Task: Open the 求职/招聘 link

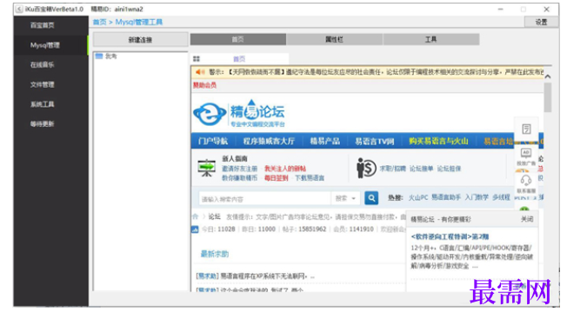Action: click(392, 169)
